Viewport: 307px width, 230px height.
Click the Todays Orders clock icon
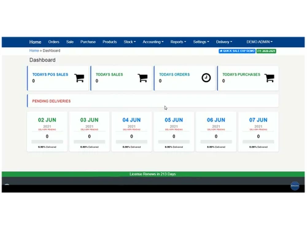pyautogui.click(x=206, y=78)
